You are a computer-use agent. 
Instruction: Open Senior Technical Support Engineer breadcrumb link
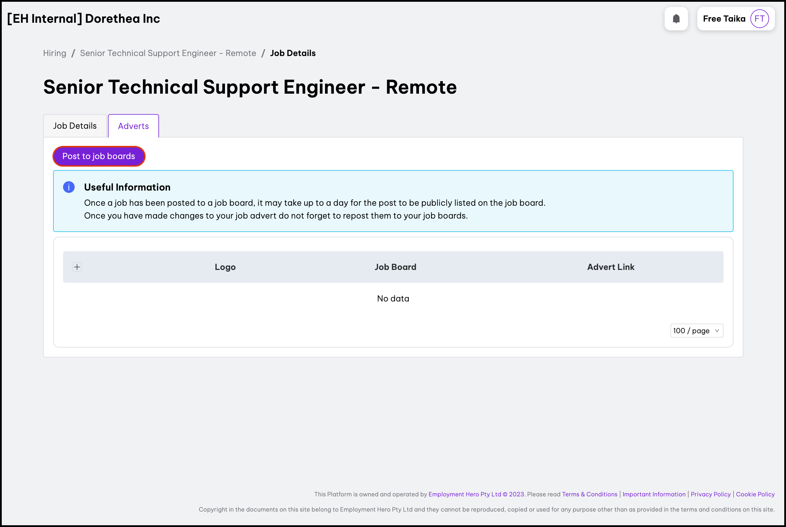click(x=168, y=53)
